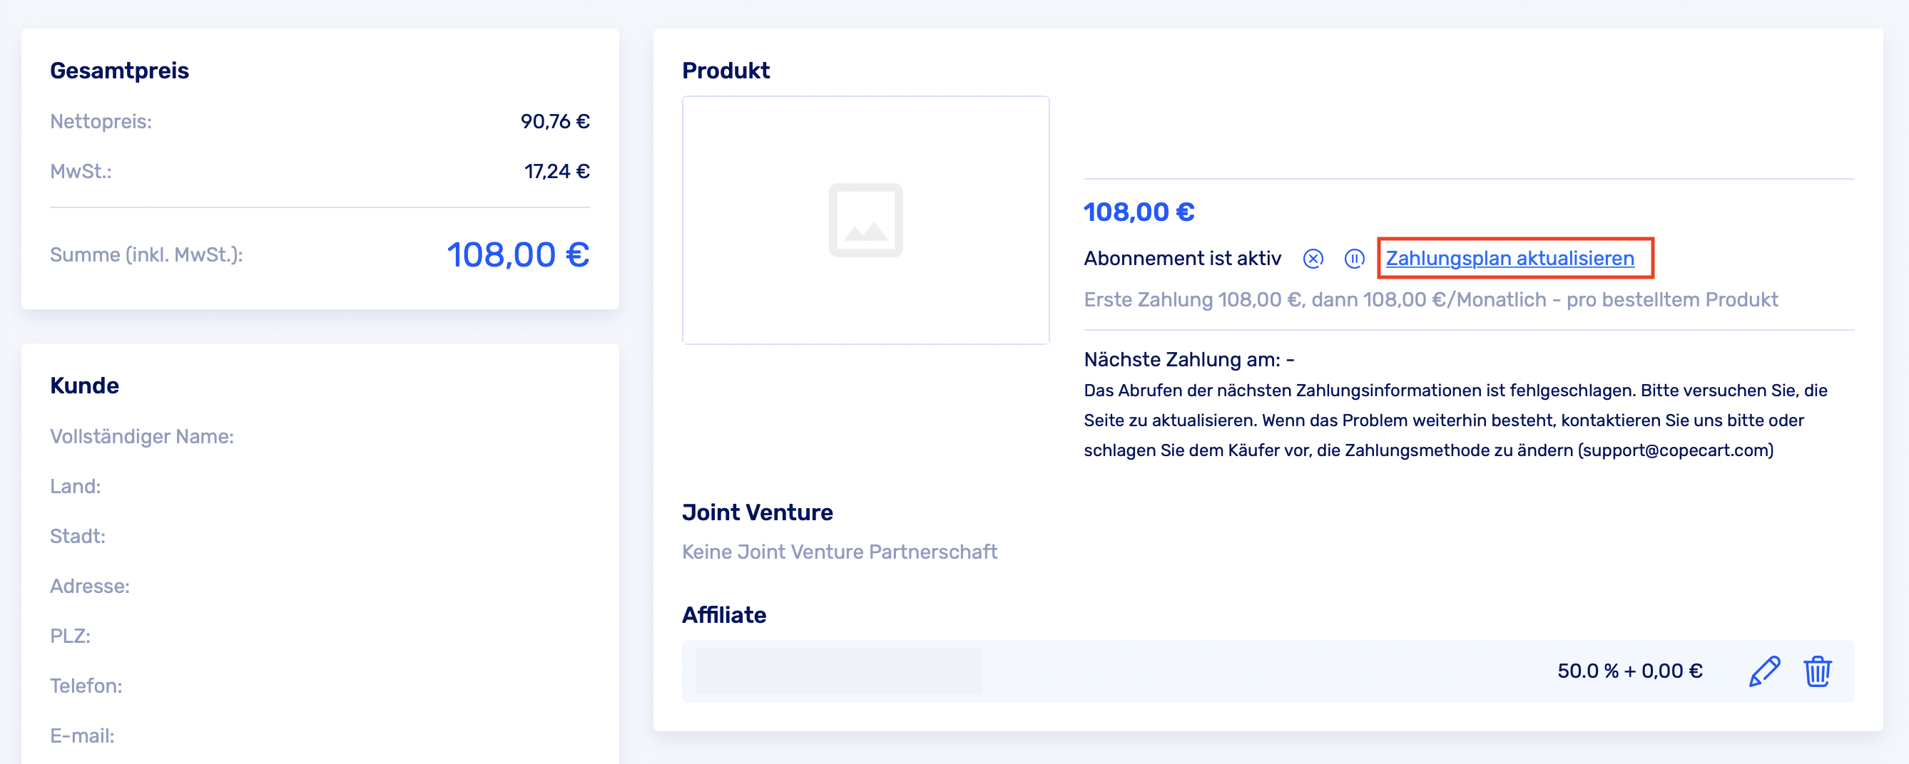
Task: Pause the subscription with the pause icon
Action: coord(1354,259)
